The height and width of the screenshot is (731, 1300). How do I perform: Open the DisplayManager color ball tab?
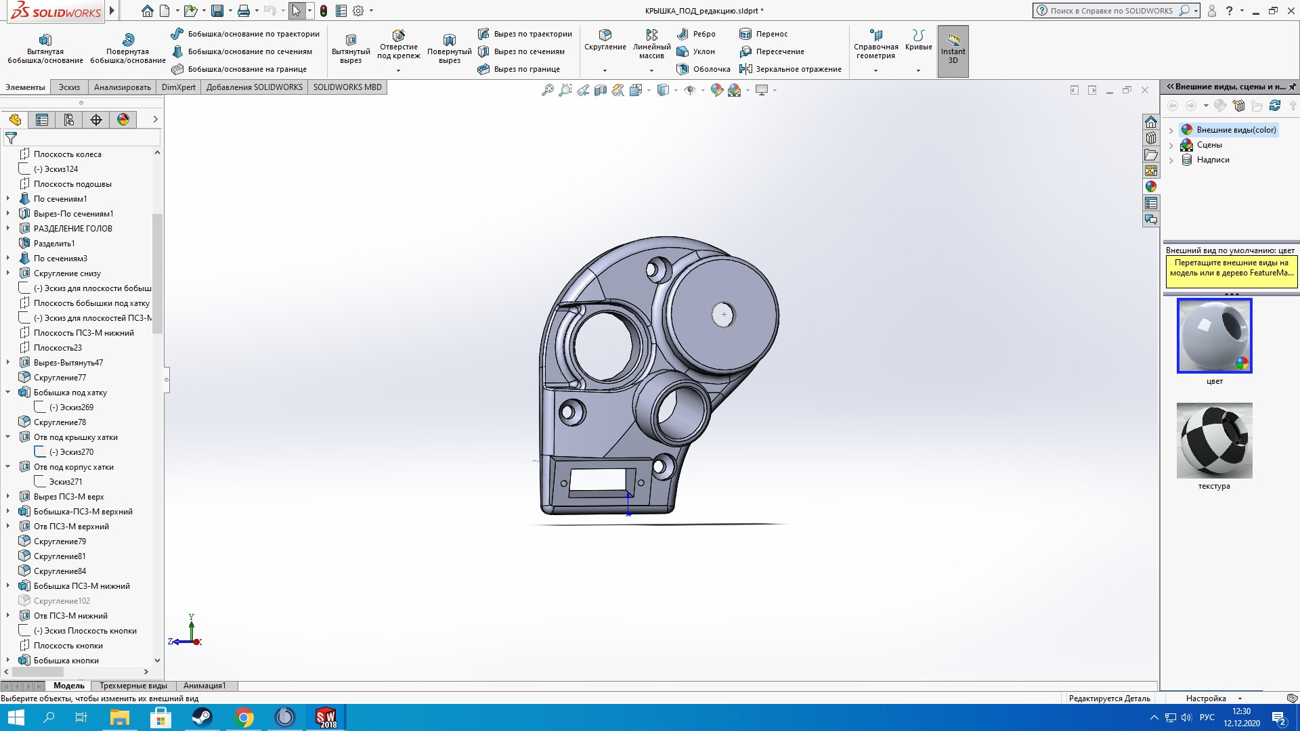pos(123,120)
